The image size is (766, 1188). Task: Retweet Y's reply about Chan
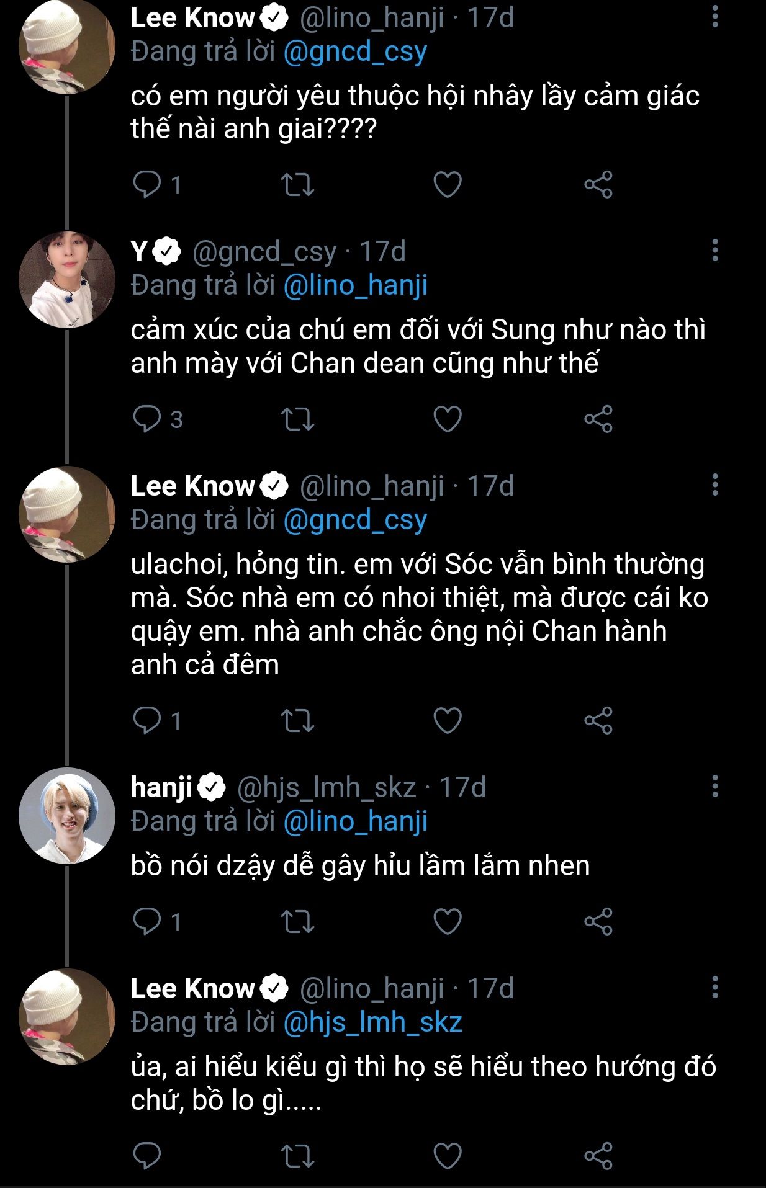coord(297,419)
